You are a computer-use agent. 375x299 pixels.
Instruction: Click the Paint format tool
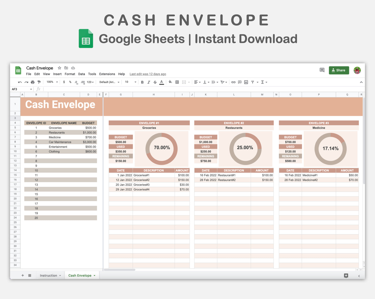(x=39, y=82)
